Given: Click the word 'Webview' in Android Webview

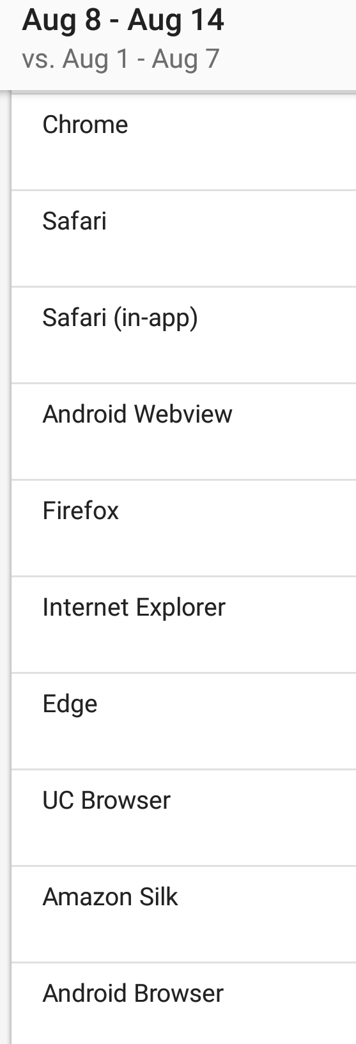Looking at the screenshot, I should (x=183, y=414).
